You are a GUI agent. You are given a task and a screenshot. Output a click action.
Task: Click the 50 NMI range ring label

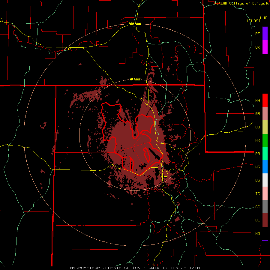tap(135, 79)
